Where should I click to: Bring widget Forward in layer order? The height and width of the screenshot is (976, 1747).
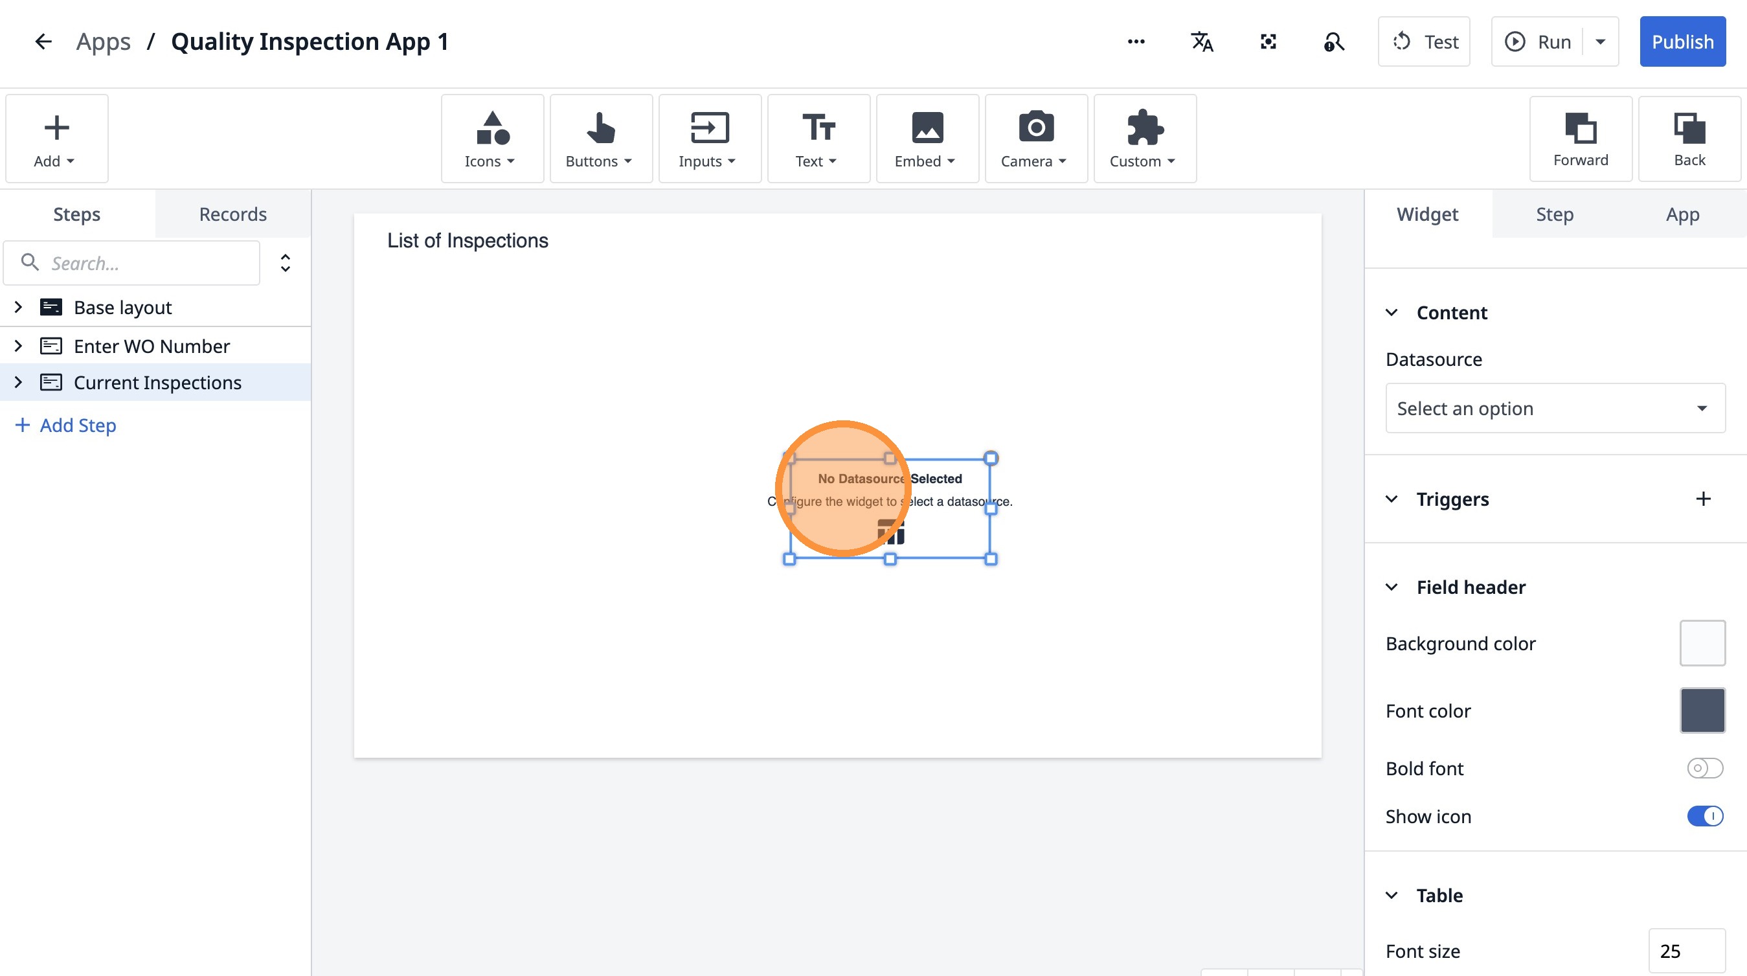1580,139
